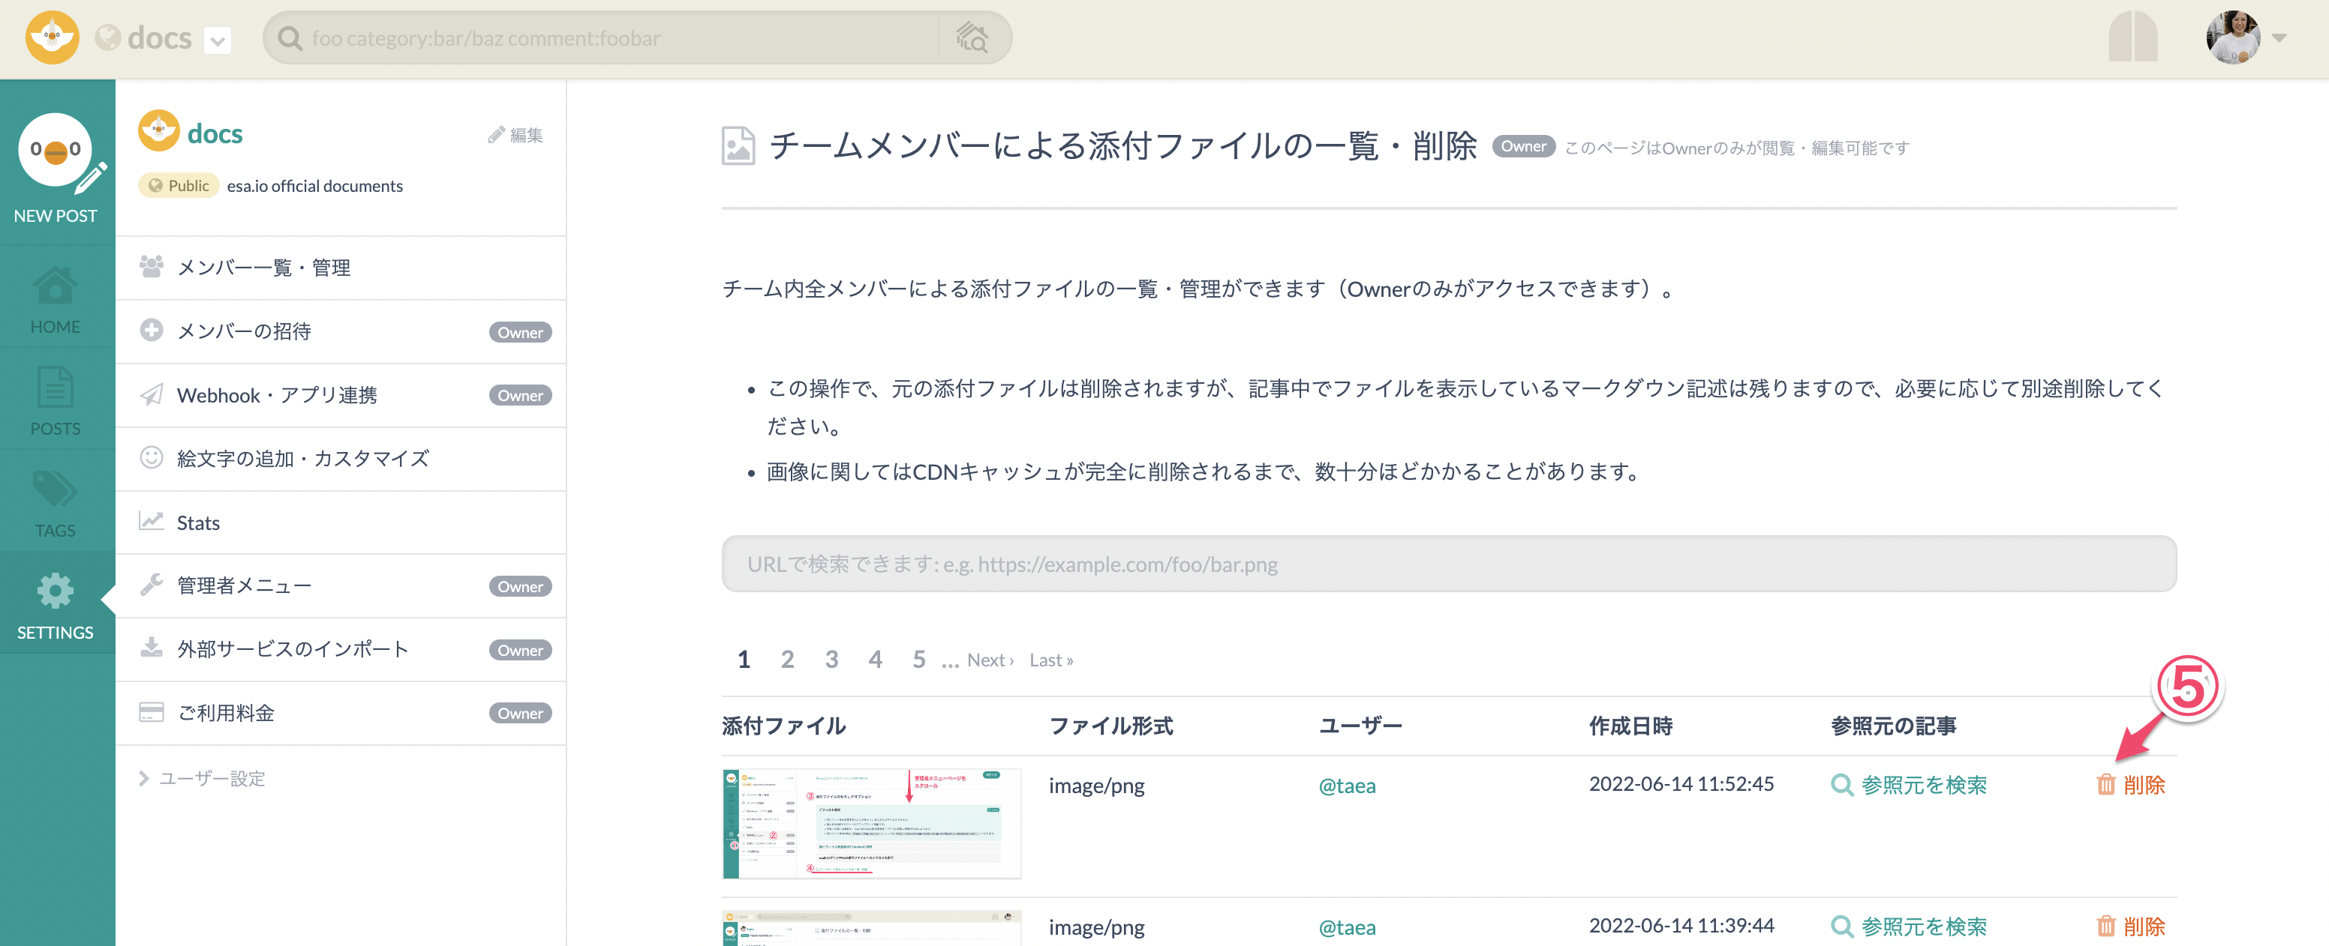Viewport: 2329px width, 946px height.
Task: Open 管理者メニュー menu item
Action: click(x=341, y=585)
